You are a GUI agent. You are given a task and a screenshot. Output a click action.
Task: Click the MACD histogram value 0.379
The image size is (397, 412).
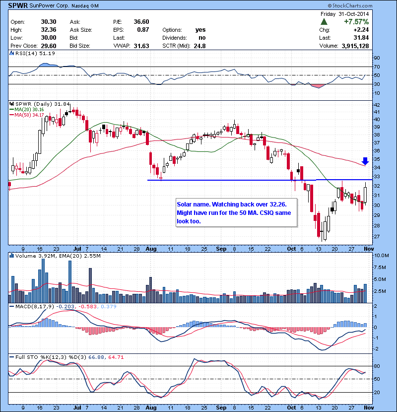(x=109, y=307)
